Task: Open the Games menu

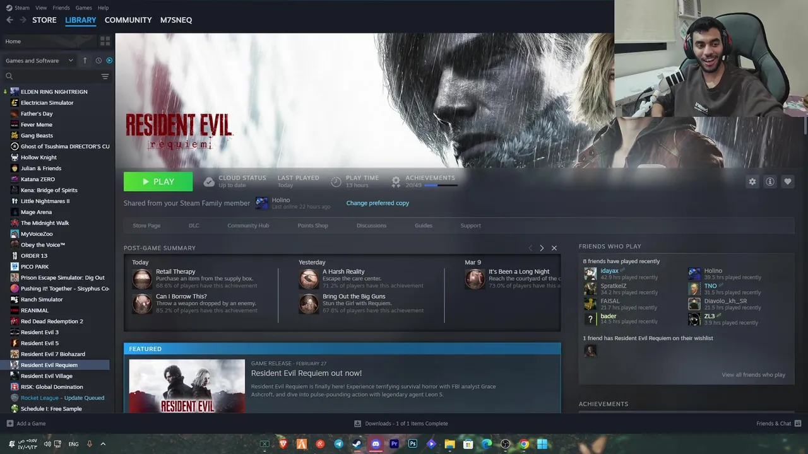Action: point(83,8)
